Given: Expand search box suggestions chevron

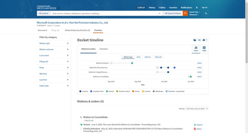Looking at the screenshot, I should pos(160,14).
